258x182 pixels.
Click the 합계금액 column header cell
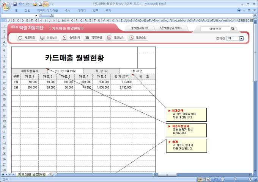click(122, 76)
